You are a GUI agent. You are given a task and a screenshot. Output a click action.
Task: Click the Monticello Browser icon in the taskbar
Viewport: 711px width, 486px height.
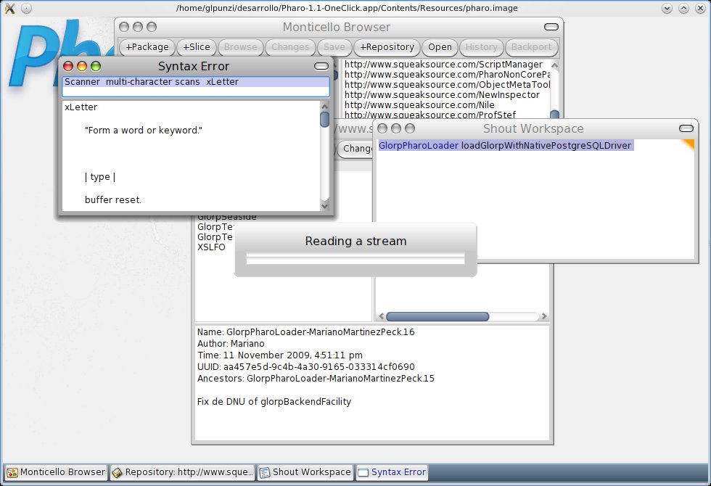coord(12,473)
